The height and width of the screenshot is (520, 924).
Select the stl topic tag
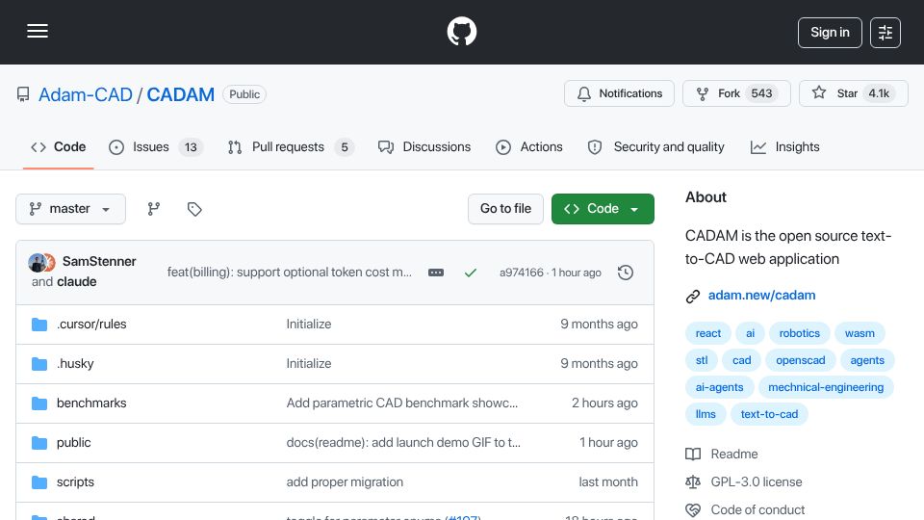click(702, 360)
